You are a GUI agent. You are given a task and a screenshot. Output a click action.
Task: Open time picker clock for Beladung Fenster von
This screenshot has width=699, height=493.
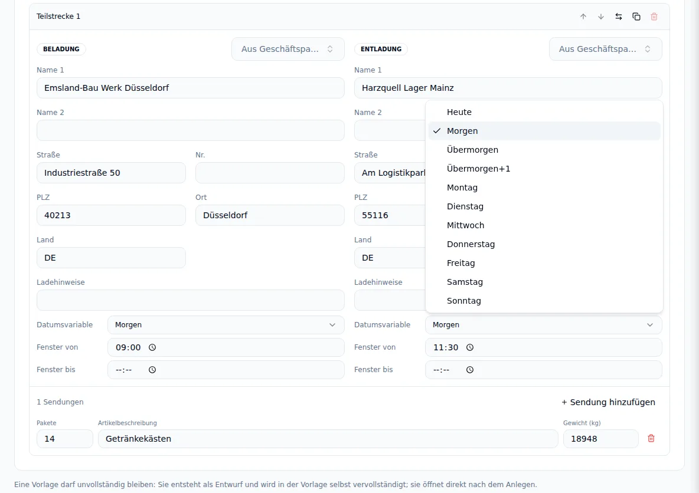(x=152, y=347)
